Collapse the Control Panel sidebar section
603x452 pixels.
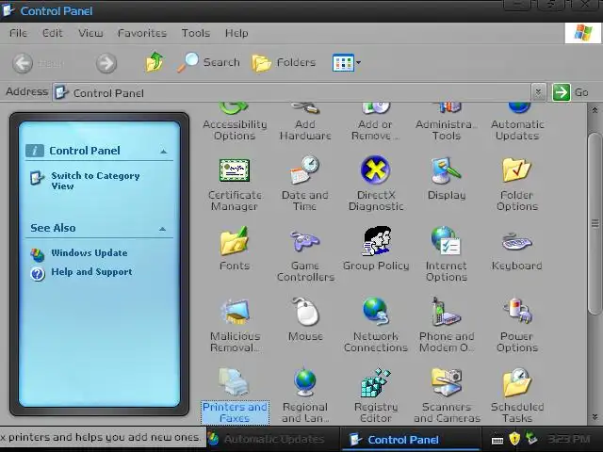(x=163, y=151)
